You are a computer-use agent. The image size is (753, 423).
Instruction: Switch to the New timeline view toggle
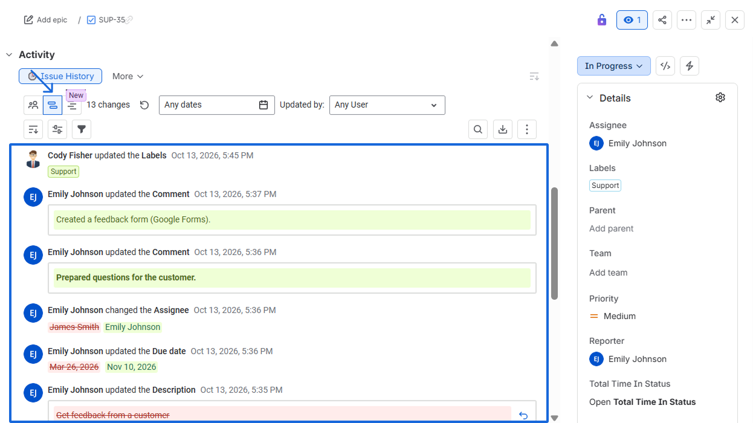(x=72, y=105)
